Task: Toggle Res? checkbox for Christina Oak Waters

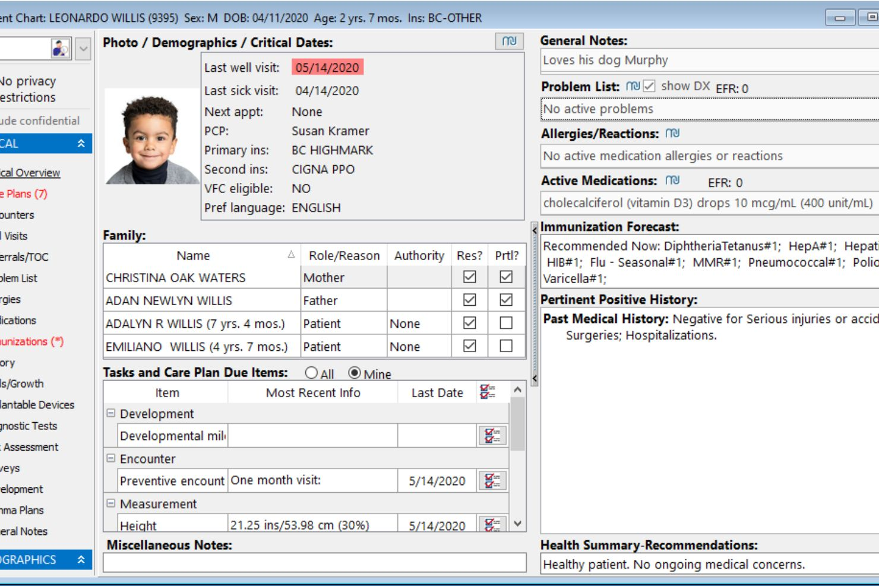Action: click(469, 277)
